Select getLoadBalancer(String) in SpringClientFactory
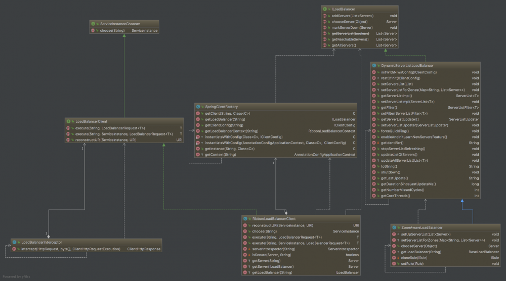This screenshot has width=506, height=281. pyautogui.click(x=276, y=119)
